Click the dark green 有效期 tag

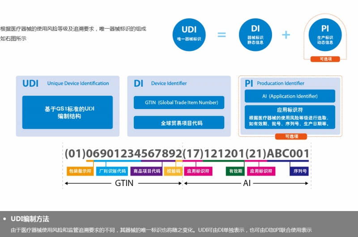click(235, 171)
